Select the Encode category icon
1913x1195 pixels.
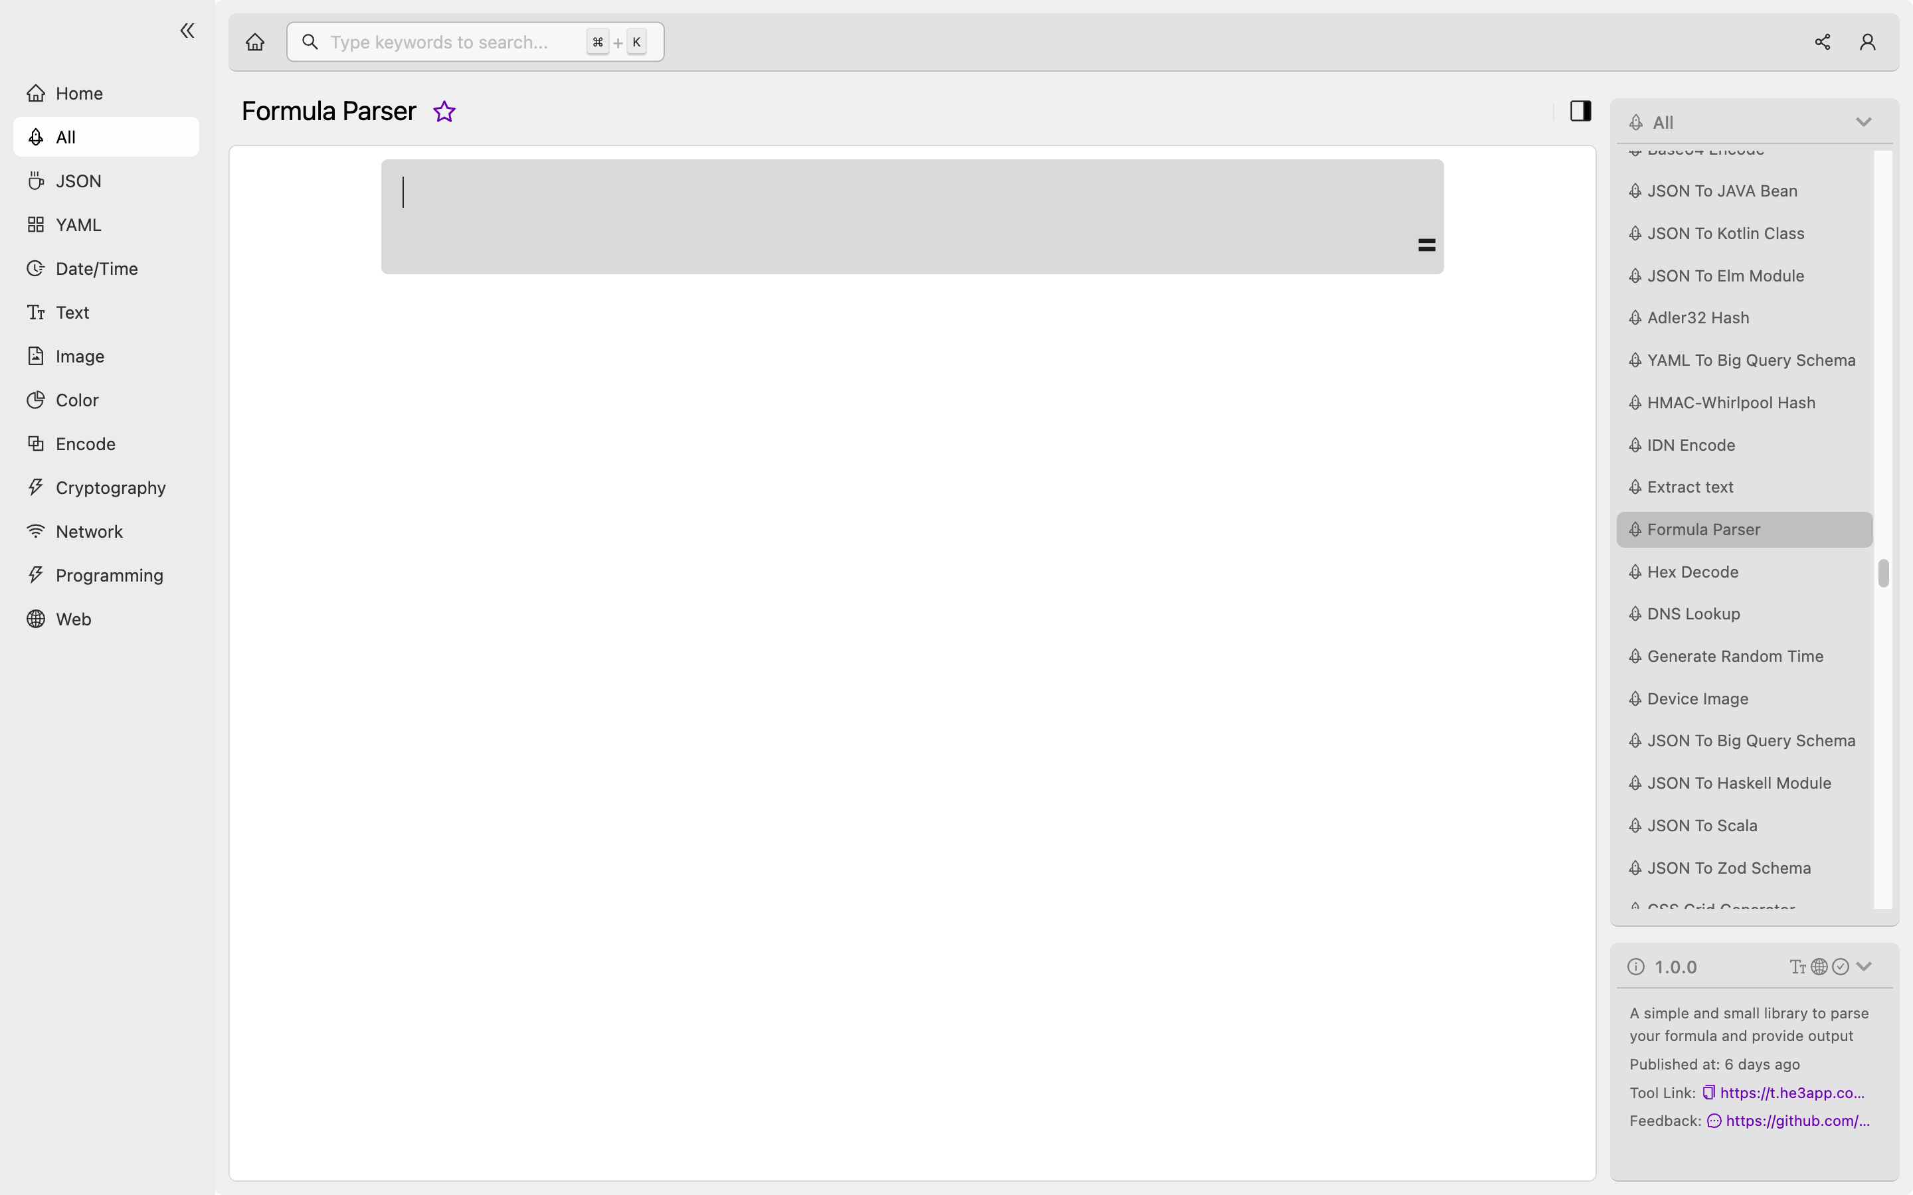tap(35, 443)
